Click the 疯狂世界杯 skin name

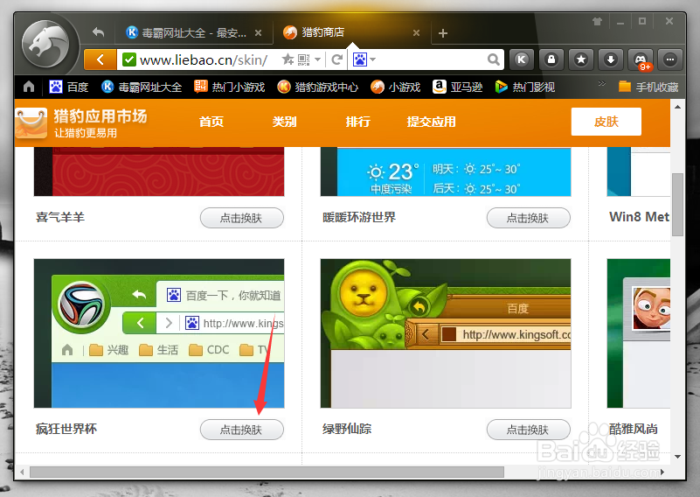[66, 429]
